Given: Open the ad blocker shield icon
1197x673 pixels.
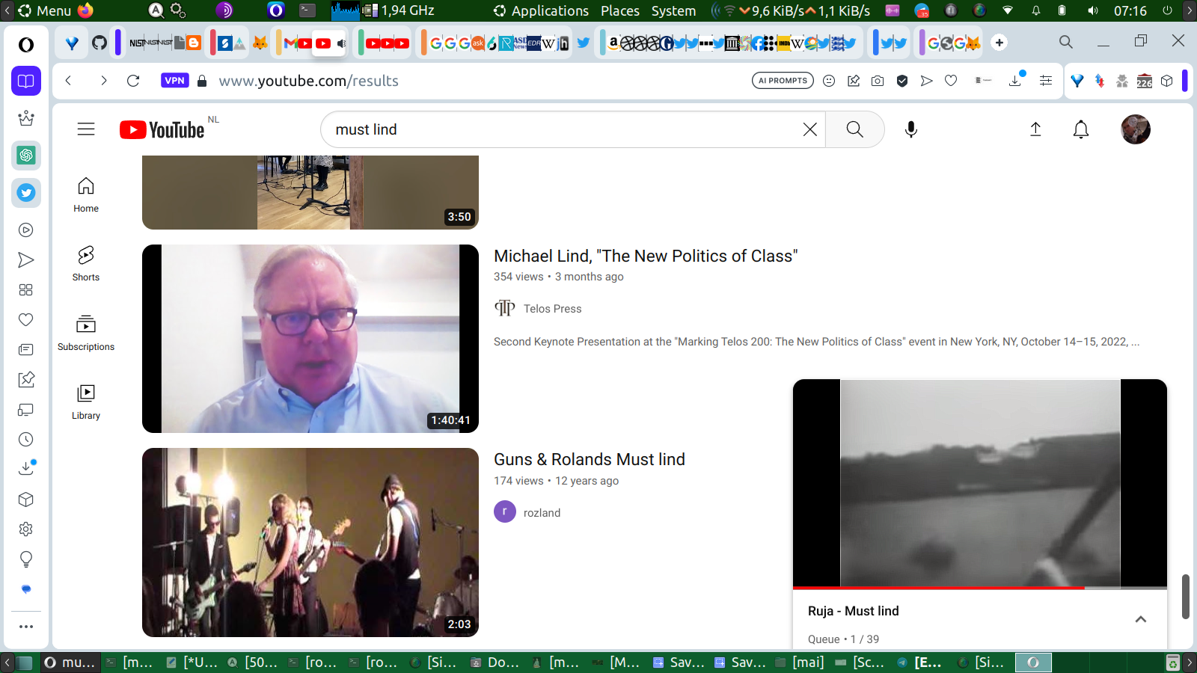Looking at the screenshot, I should 902,81.
